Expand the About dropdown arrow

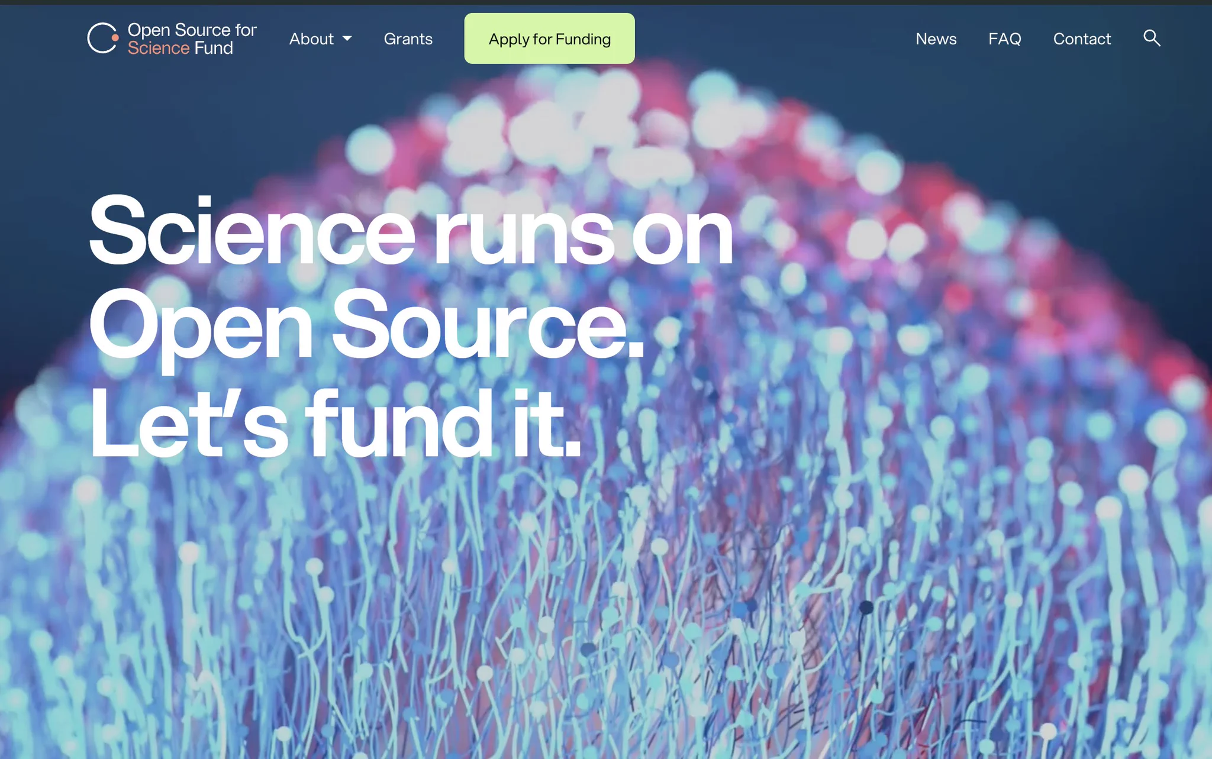347,38
